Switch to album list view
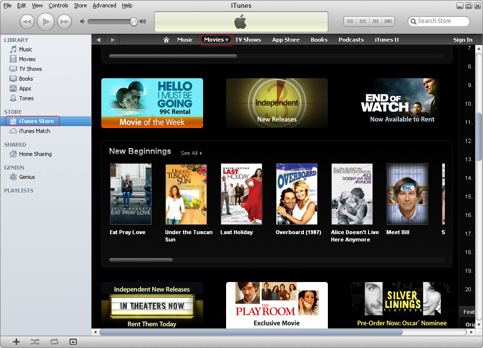This screenshot has height=348, width=483. click(363, 21)
